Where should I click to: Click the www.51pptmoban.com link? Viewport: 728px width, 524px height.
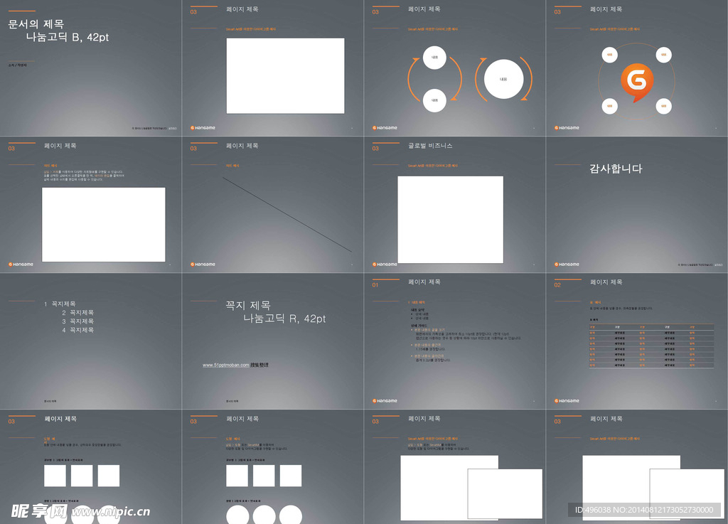pos(225,365)
